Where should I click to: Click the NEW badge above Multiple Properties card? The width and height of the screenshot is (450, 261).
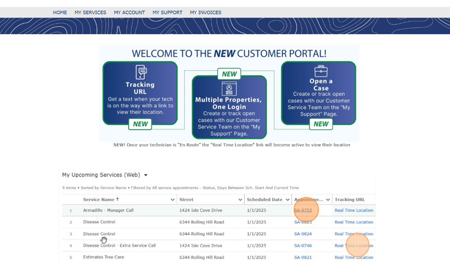(229, 74)
